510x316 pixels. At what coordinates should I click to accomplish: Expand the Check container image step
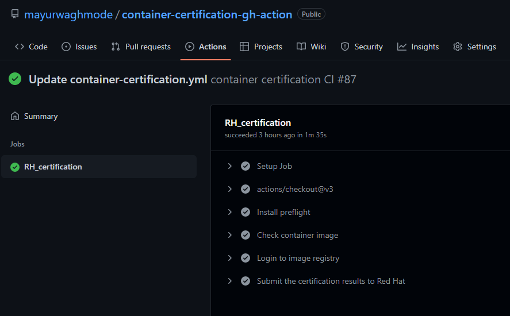(229, 235)
